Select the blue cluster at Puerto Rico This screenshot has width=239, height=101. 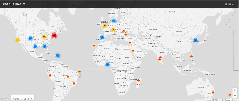point(58,56)
